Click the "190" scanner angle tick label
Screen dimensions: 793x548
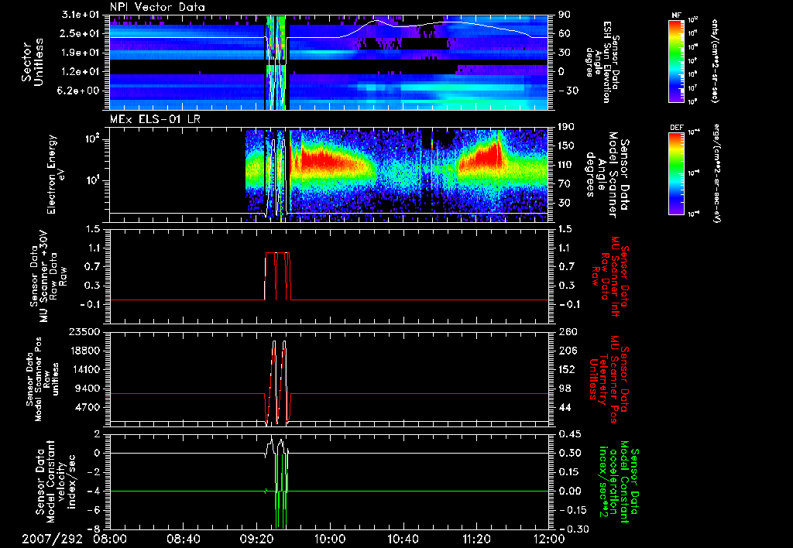pyautogui.click(x=566, y=127)
